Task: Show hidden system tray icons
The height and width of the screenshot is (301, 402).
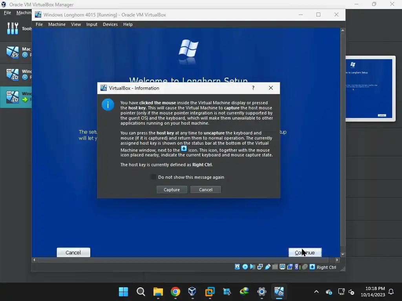Action: click(x=316, y=292)
